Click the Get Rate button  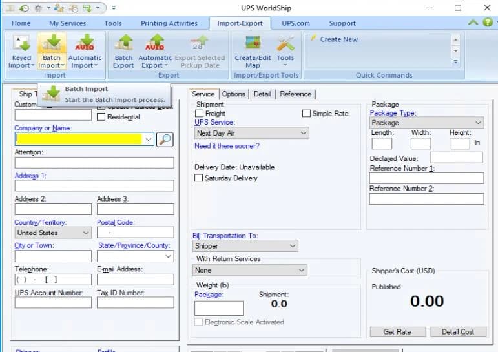pos(397,332)
